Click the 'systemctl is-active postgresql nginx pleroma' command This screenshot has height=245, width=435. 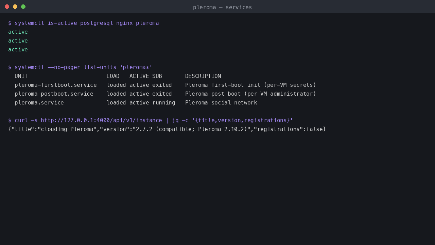pos(87,23)
